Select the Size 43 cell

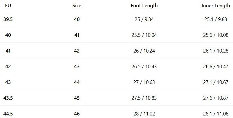coord(77,67)
